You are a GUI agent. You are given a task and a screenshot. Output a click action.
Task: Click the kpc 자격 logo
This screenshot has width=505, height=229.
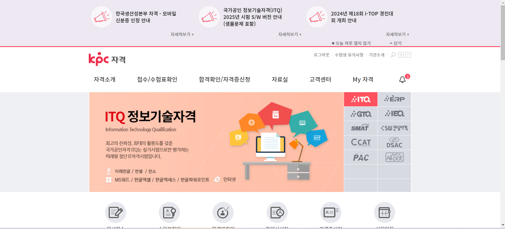click(x=107, y=59)
